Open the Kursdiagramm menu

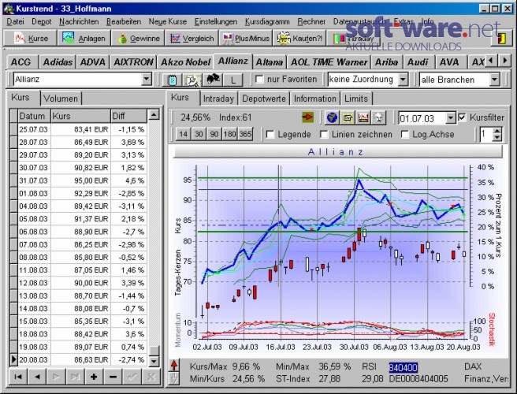point(267,22)
